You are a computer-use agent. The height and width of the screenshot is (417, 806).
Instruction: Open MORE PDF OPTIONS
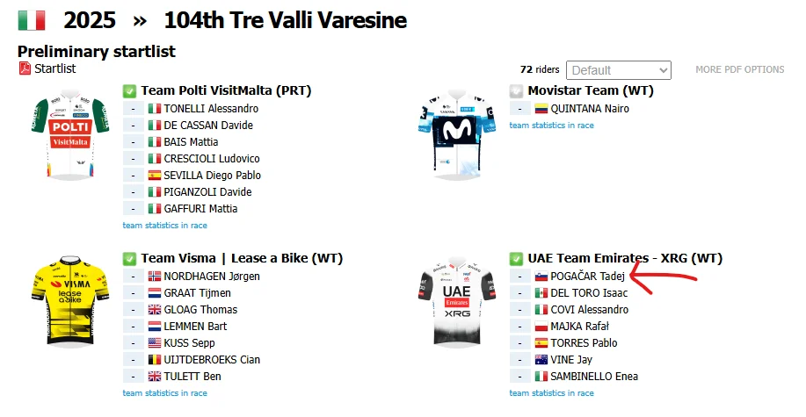[x=740, y=69]
